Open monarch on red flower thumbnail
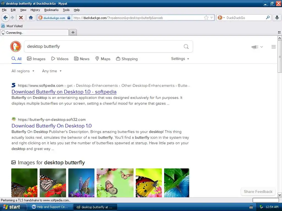Viewport: 282px width, 211px height. [x=53, y=183]
